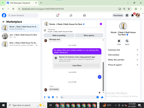The height and width of the screenshot is (108, 144).
Task: Open the Friends icon in top navigation
Action: click(71, 15)
